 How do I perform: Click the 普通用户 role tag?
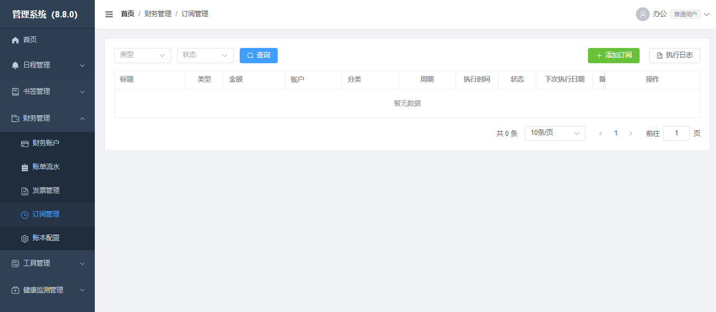[685, 14]
